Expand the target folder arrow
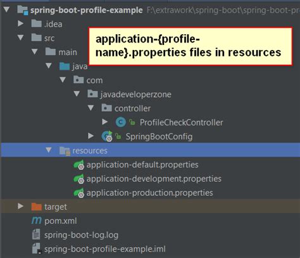 (x=20, y=206)
